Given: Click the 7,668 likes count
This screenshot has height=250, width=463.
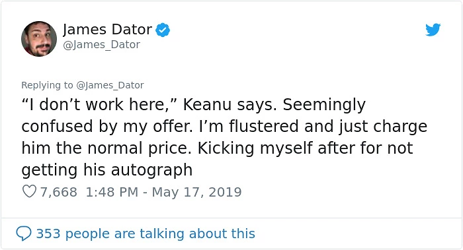Looking at the screenshot, I should (58, 192).
